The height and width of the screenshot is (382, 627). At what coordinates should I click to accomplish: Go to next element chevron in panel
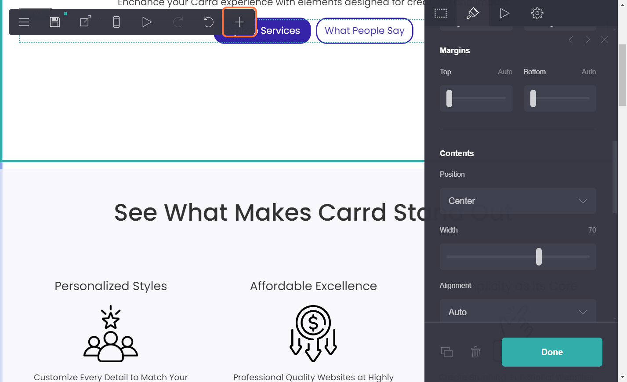coord(588,40)
